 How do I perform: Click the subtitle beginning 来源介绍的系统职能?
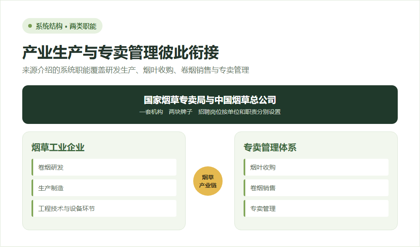click(x=136, y=70)
